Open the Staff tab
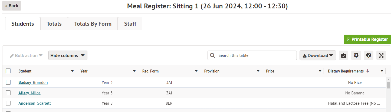 (x=130, y=24)
